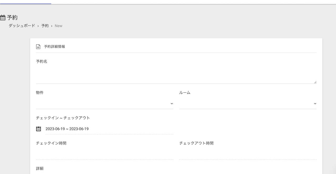Open the 予約 breadcrumb link
336x174 pixels.
[45, 26]
